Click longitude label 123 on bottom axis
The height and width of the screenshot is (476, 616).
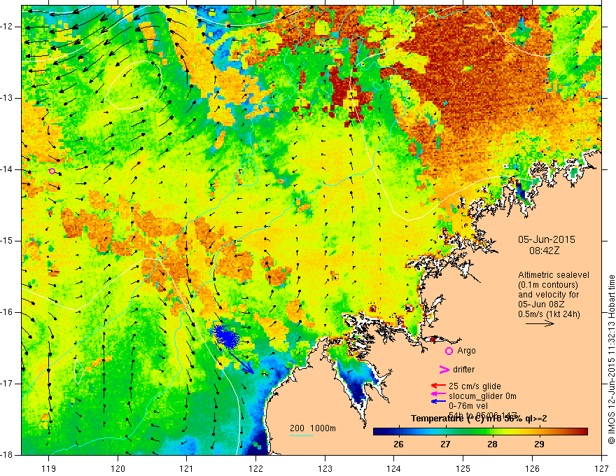(325, 468)
